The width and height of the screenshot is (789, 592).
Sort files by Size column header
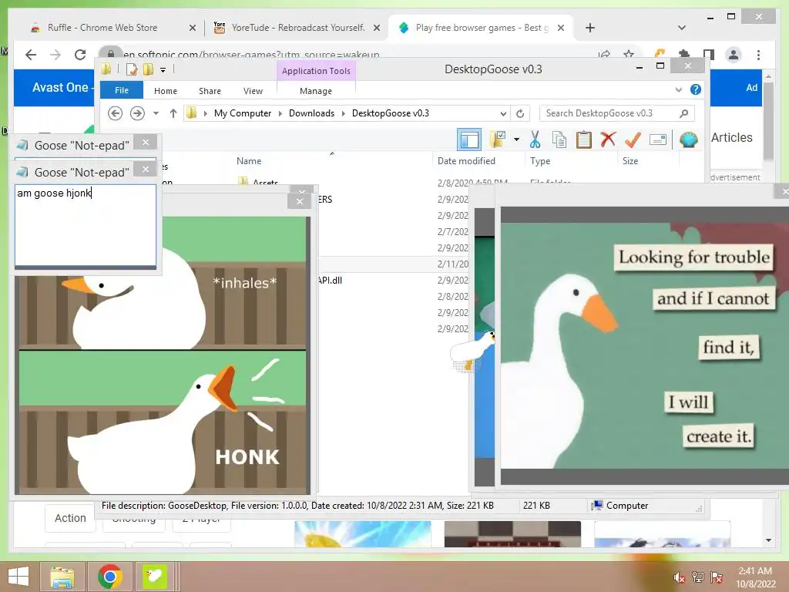coord(630,161)
